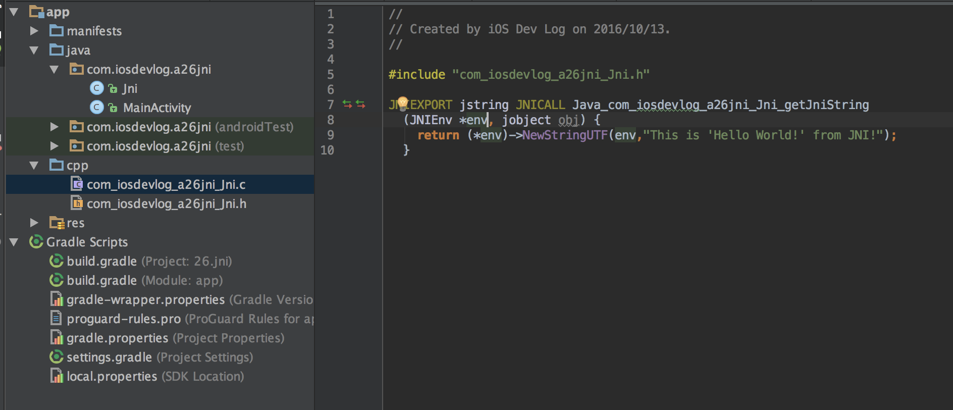Open proguard-rules.pro file
Screen dimensions: 953x410
190,319
